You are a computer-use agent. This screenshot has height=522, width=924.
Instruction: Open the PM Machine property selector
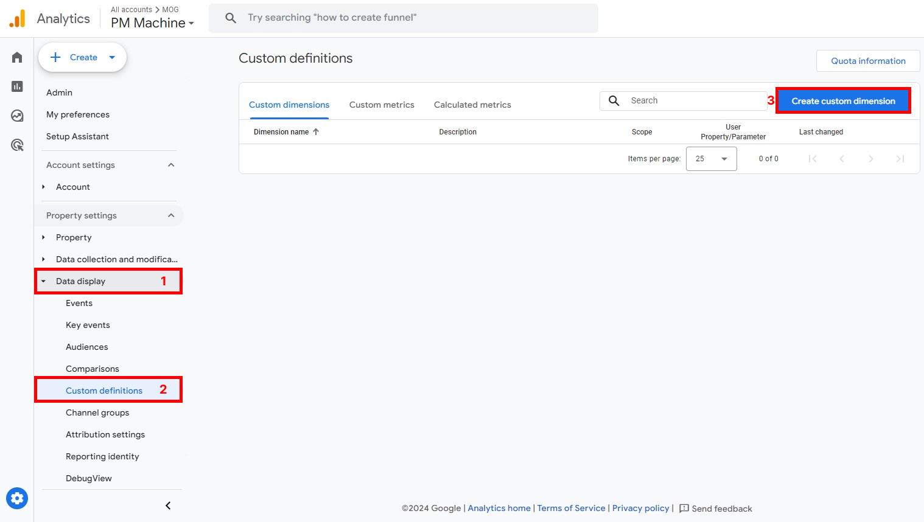coord(152,23)
